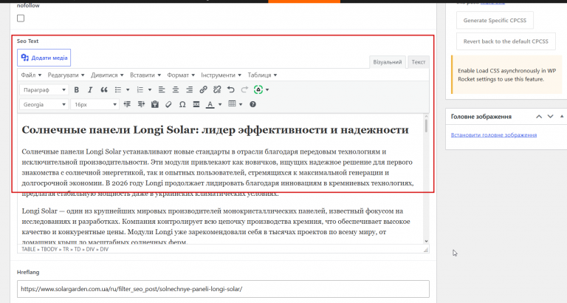The image size is (567, 303).
Task: Click the Seo Text editor vertical scrollbar
Action: (426, 126)
